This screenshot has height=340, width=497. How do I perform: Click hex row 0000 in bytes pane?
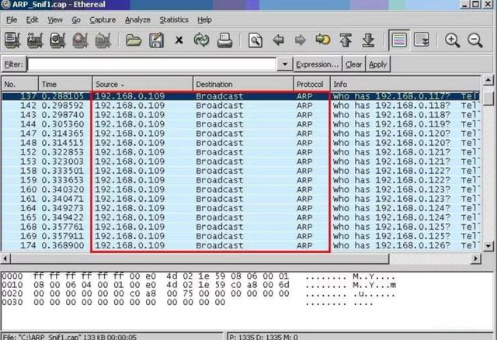199,276
